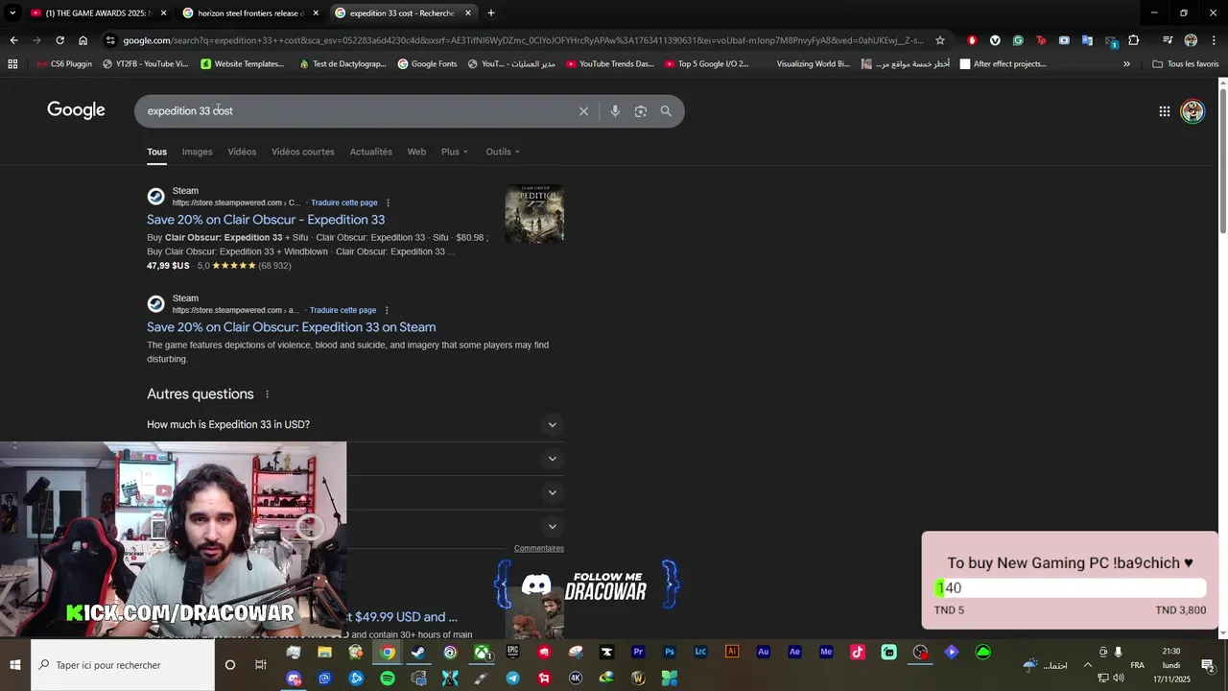
Task: Clear the search query with the X icon
Action: pyautogui.click(x=583, y=111)
